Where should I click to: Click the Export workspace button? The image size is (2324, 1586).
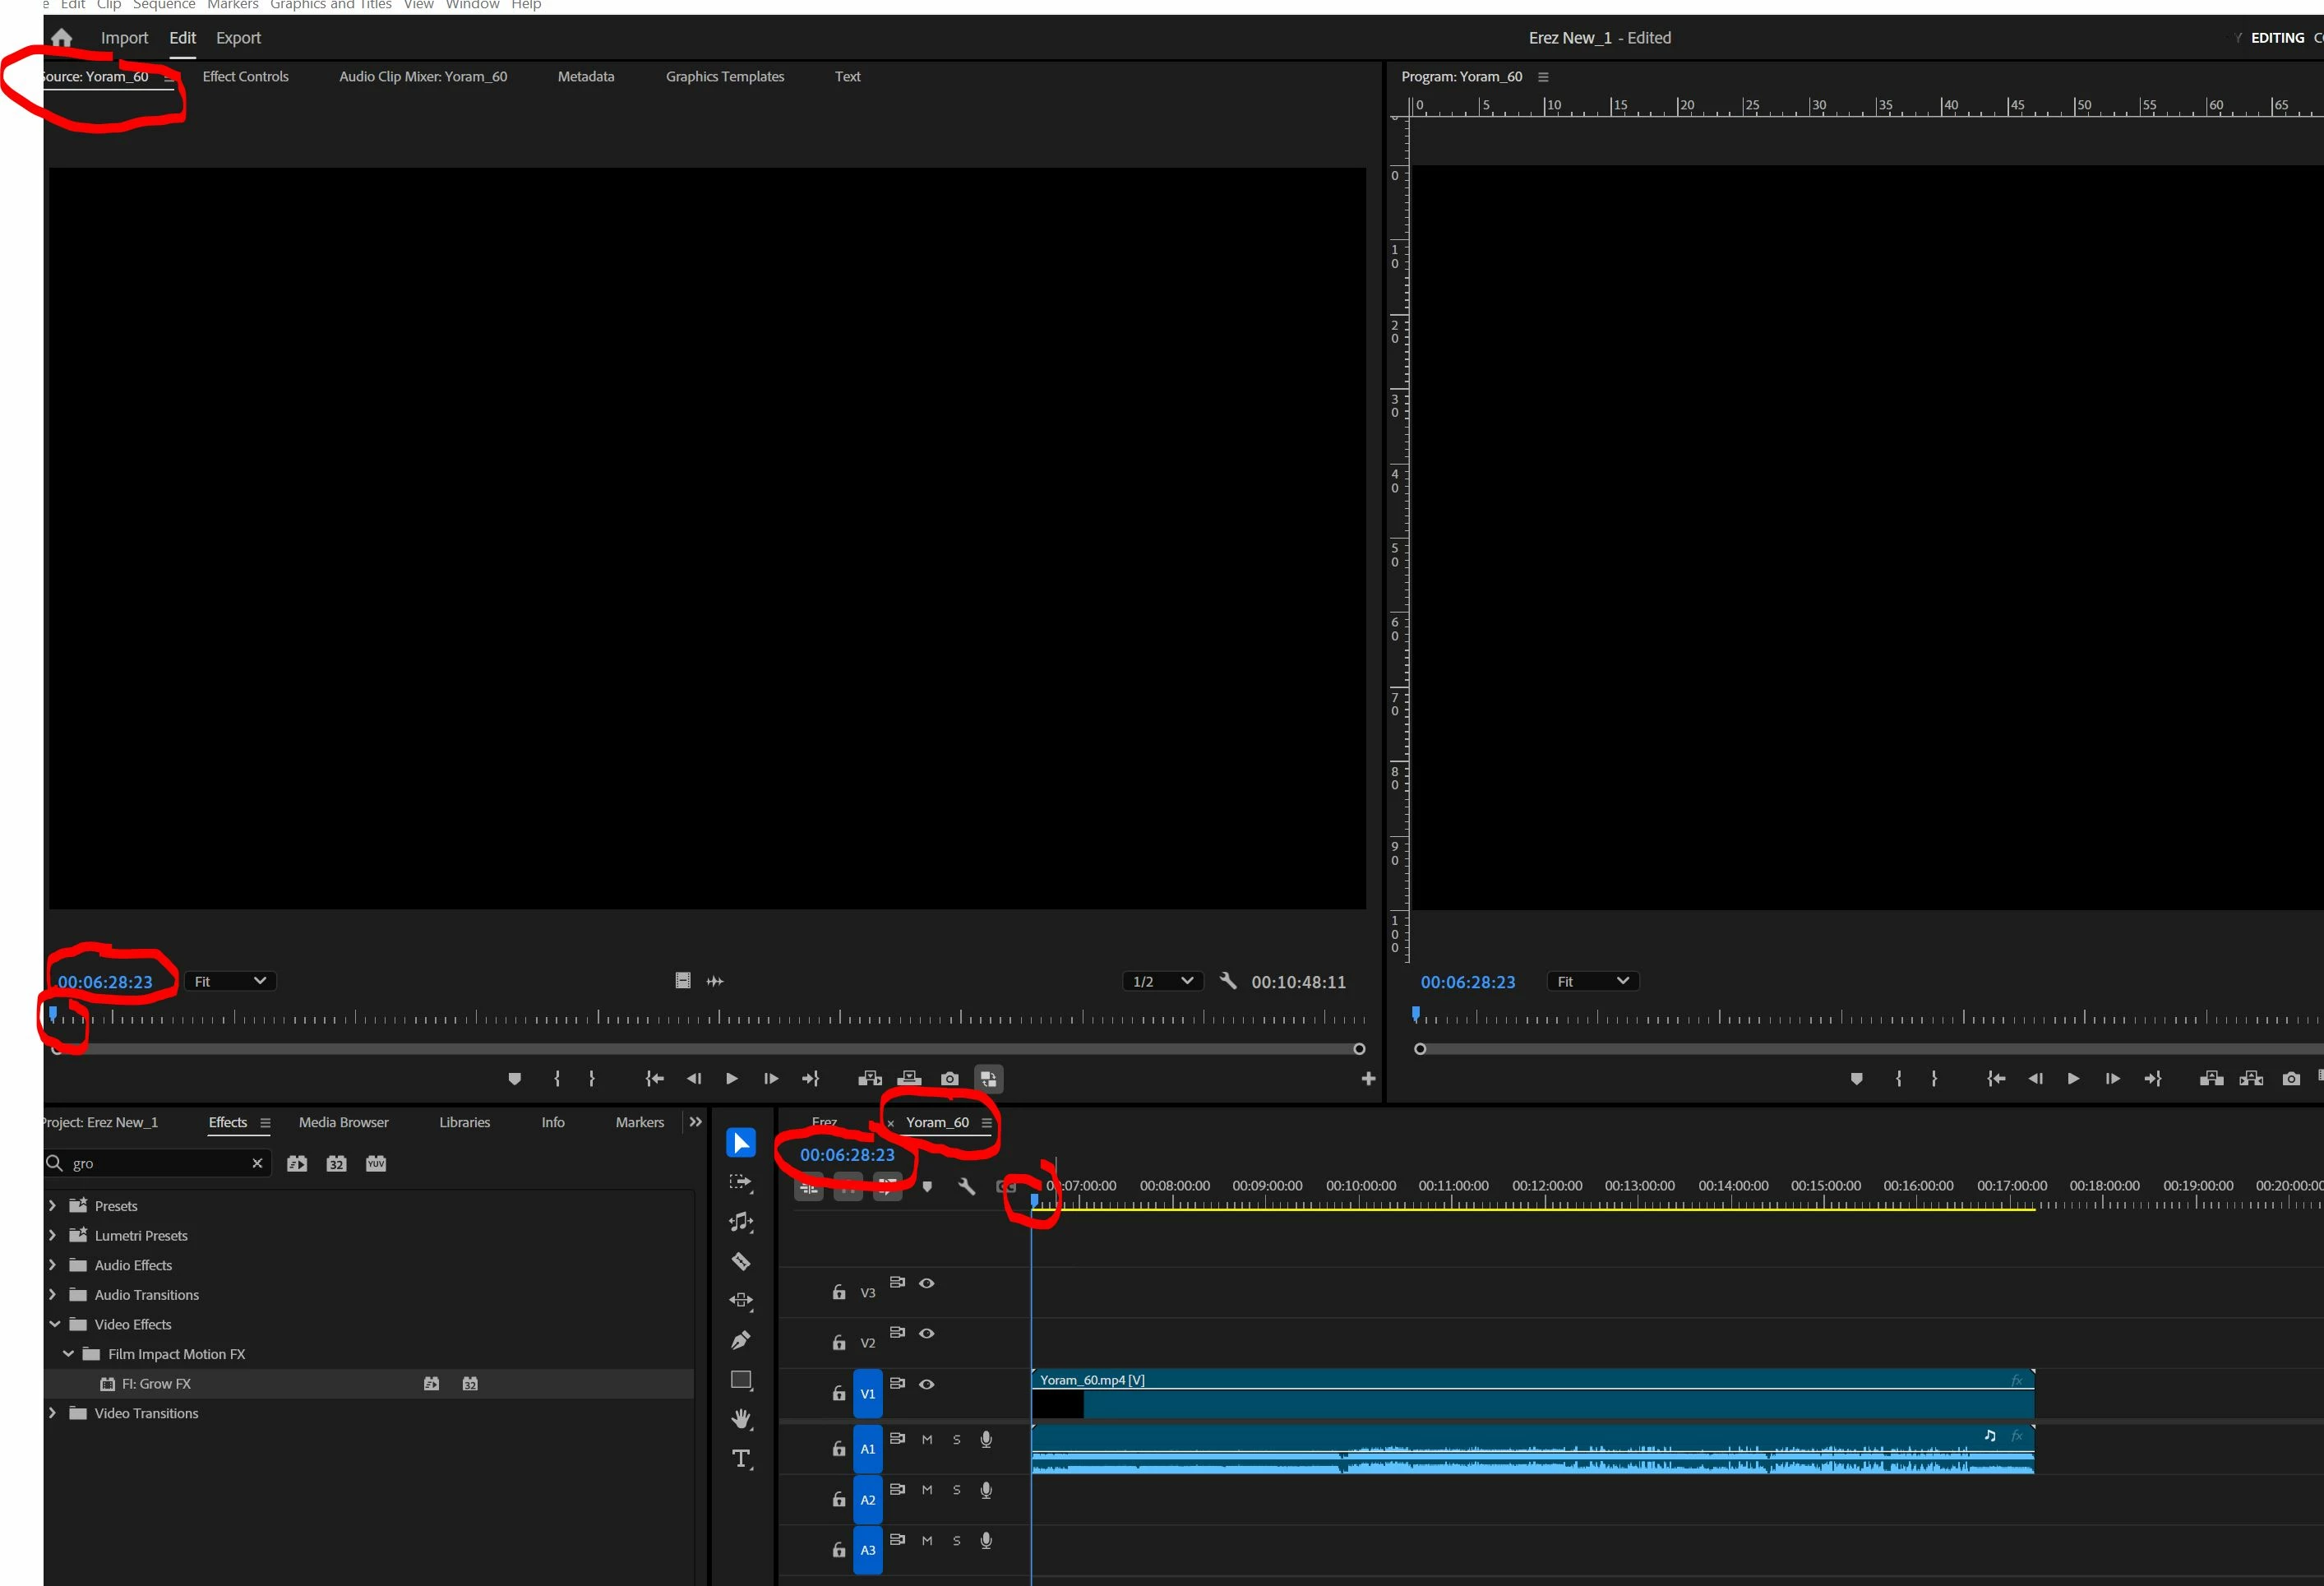pyautogui.click(x=238, y=38)
